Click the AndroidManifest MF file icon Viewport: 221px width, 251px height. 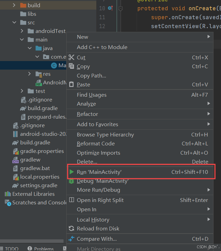click(39, 83)
